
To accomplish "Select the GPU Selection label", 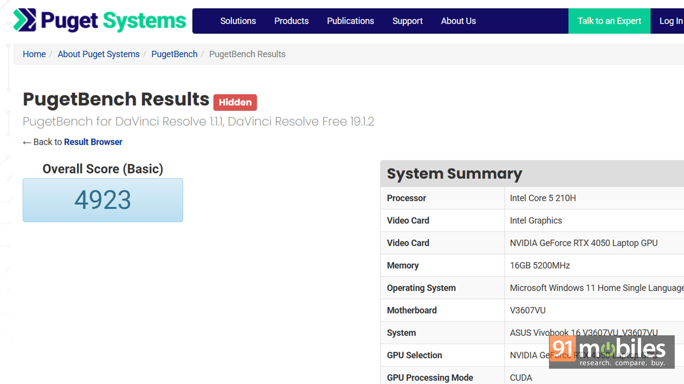I will [414, 355].
